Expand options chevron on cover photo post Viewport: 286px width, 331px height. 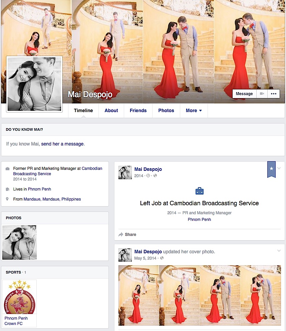coord(279,251)
